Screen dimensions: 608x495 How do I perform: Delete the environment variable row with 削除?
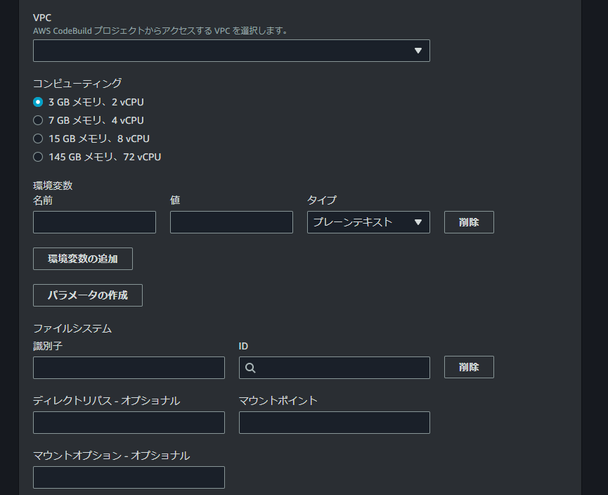[469, 222]
